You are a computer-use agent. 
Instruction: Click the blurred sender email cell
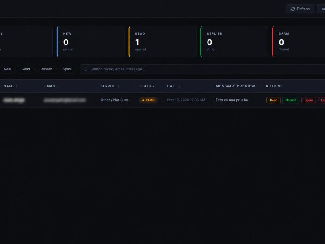[65, 100]
